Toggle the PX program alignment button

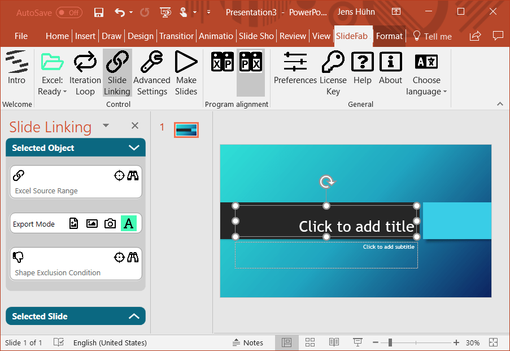point(250,72)
